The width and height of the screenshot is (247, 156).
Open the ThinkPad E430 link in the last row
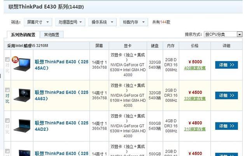click(x=61, y=153)
